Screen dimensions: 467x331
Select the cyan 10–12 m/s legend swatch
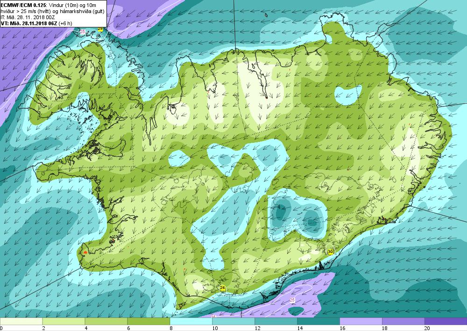click(x=233, y=321)
